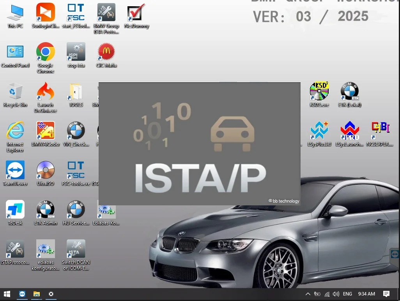The height and width of the screenshot is (301, 400).
Task: Open the stop ista shortcut
Action: 76,52
